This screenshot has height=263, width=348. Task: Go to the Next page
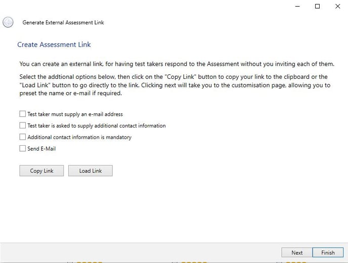click(x=297, y=252)
